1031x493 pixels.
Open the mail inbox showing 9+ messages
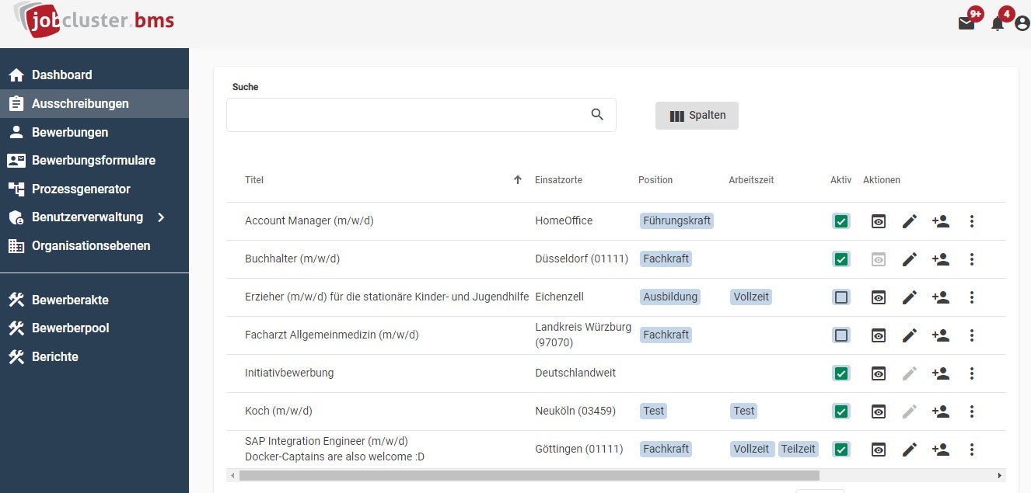[966, 23]
